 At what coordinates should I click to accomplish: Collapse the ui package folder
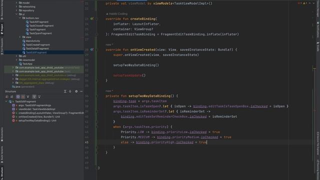16,14
